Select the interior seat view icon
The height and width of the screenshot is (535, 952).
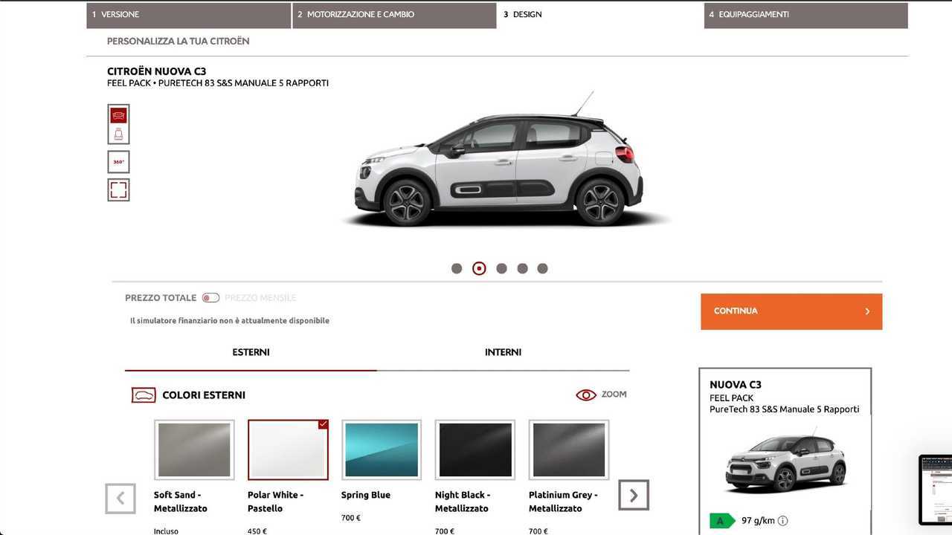(x=118, y=134)
